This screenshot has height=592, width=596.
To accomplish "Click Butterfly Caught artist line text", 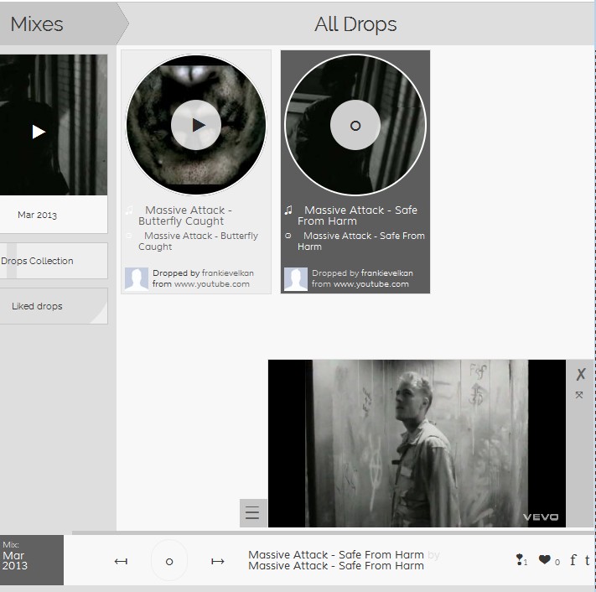I will tap(198, 241).
